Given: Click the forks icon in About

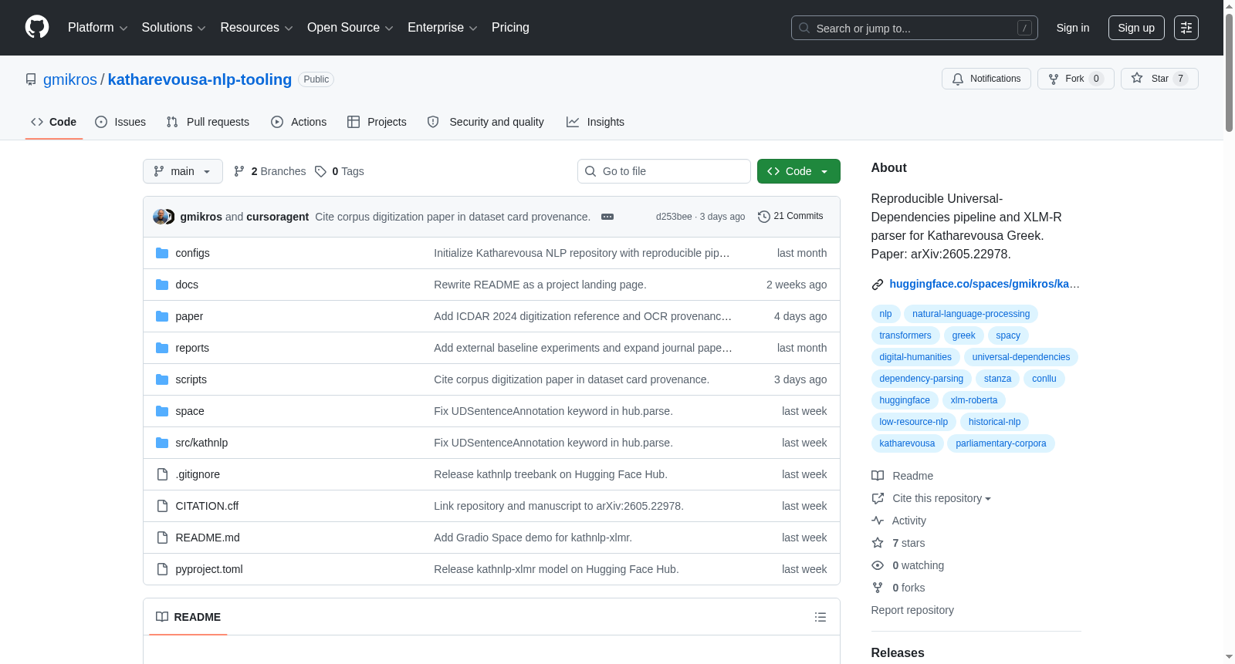Looking at the screenshot, I should pos(878,588).
